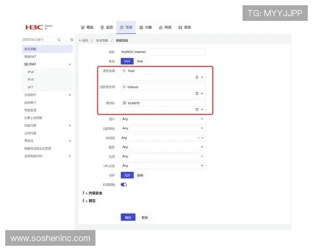This screenshot has width=313, height=251.
Task: Expand the 主动防护 sidebar group
Action: coord(70,95)
